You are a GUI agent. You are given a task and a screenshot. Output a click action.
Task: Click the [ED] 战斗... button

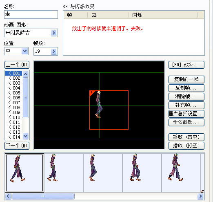pyautogui.click(x=186, y=65)
